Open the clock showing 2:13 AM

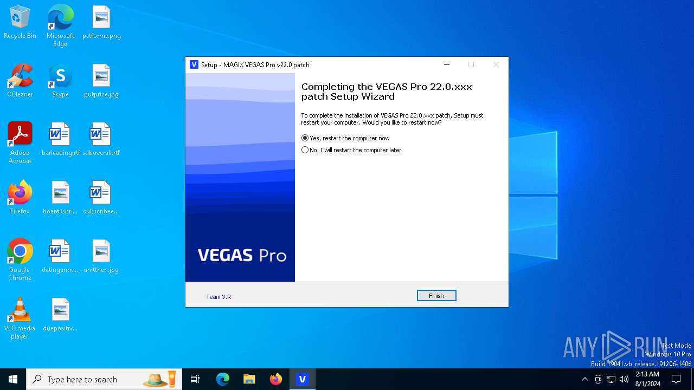647,379
